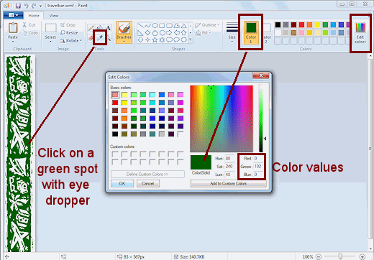Pick pure red in Basic colors grid
374x260 pixels.
(x=115, y=103)
